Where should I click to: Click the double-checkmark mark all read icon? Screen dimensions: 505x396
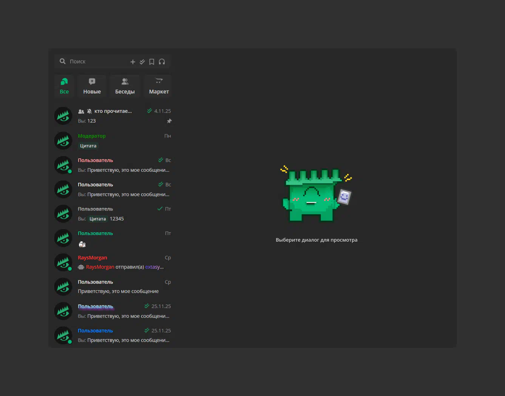[x=142, y=62]
